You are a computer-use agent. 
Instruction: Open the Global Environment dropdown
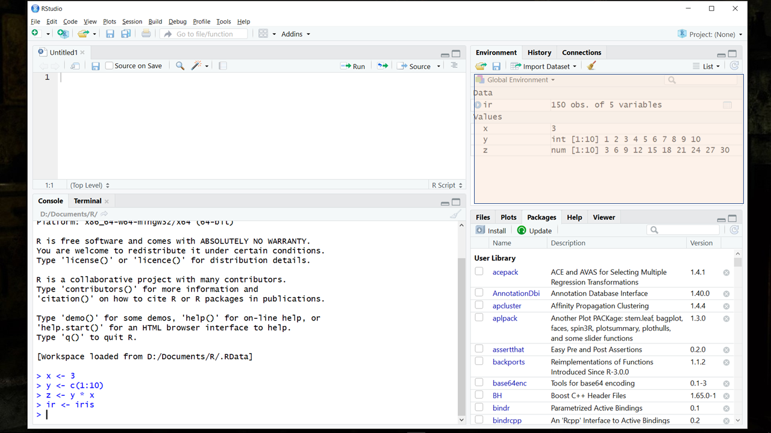pos(515,79)
